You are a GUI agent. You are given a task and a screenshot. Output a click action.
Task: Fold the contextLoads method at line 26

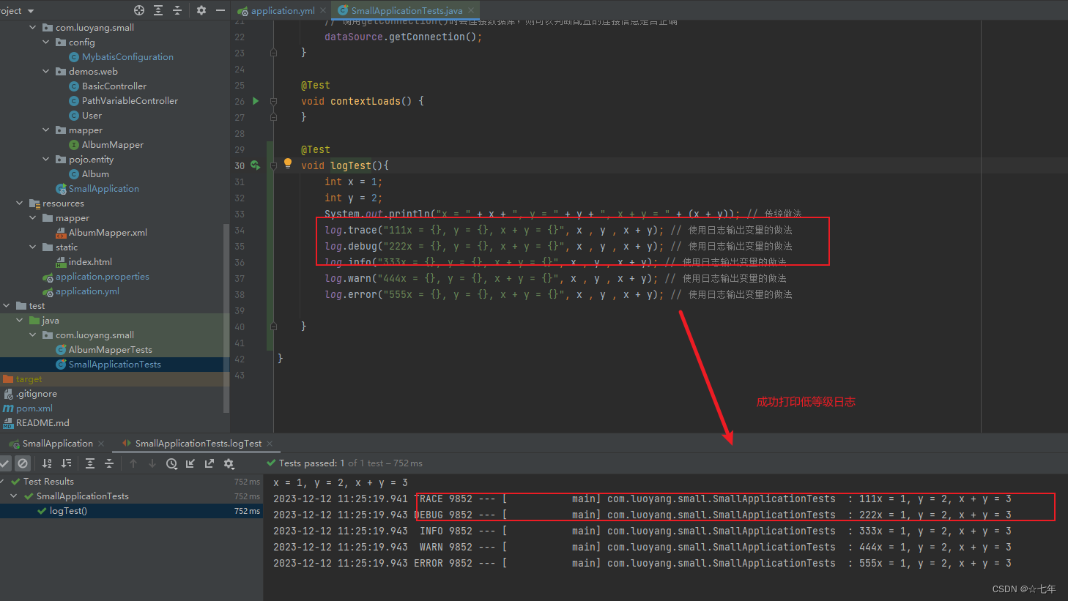(273, 101)
